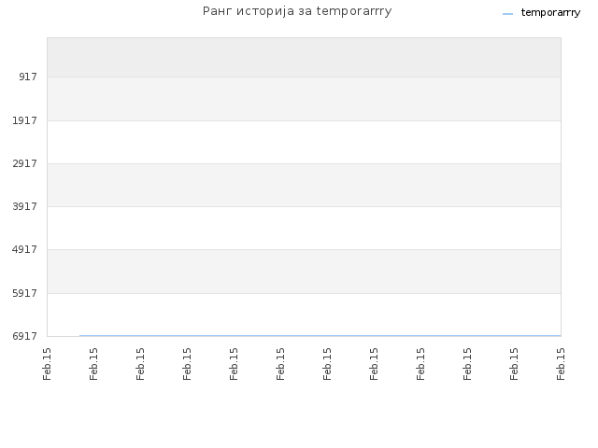Click the shaded band between 4917 and 5917
This screenshot has height=448, width=598.
click(x=304, y=272)
